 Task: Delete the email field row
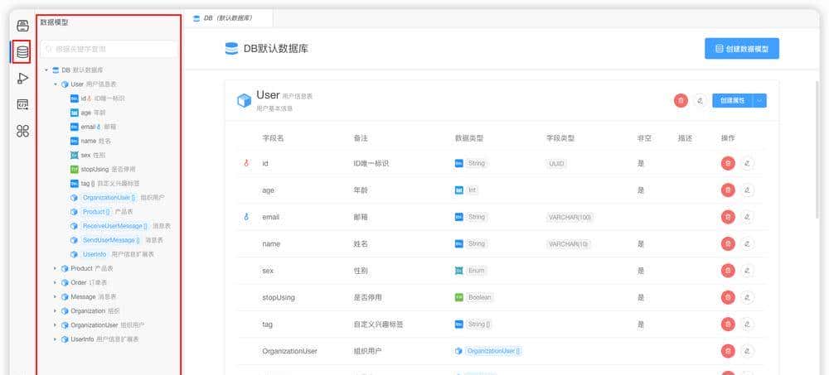(x=728, y=217)
